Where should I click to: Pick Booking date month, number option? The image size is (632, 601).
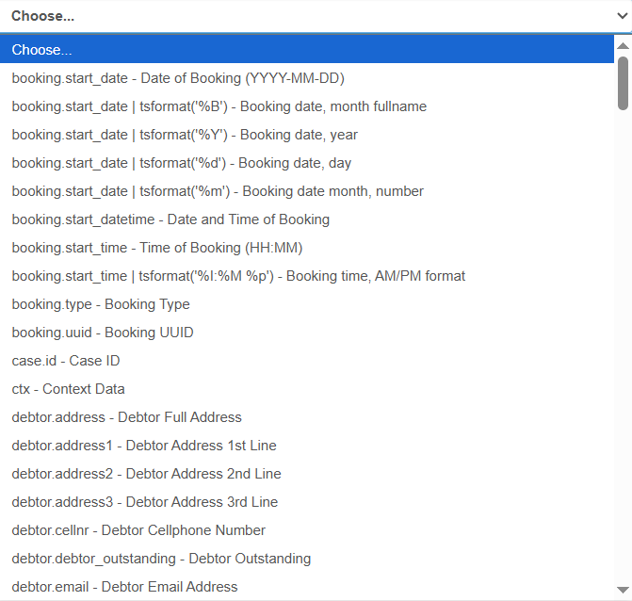(218, 191)
